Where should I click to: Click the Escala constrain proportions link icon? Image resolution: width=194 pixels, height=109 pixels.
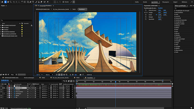156,15
